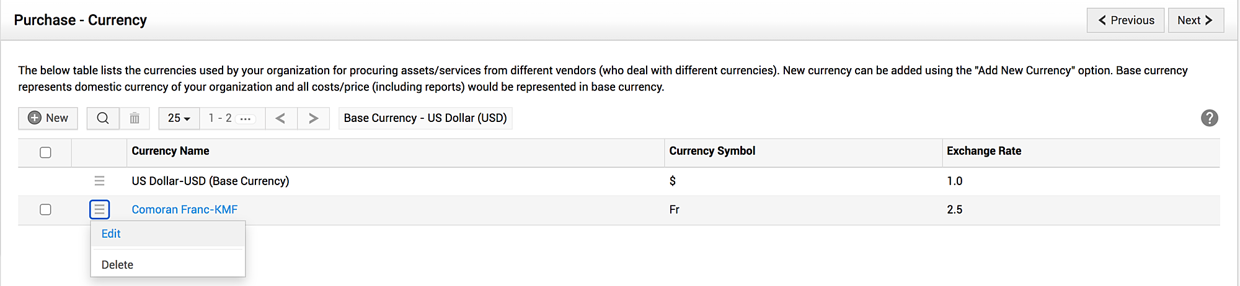
Task: Open the help question mark icon
Action: pos(1209,118)
